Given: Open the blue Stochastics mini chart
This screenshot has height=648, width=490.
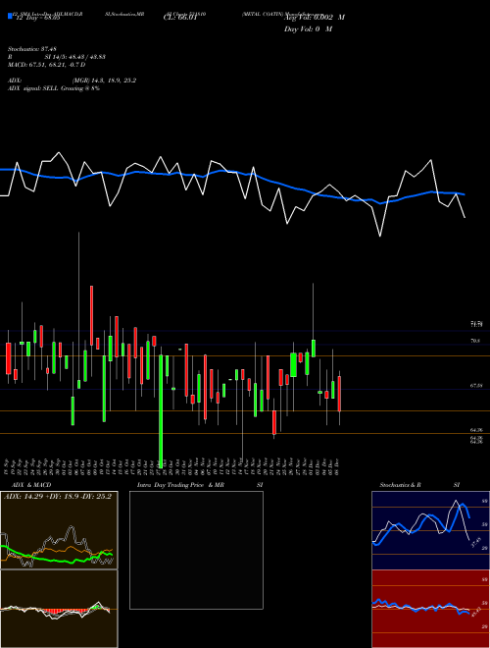Looking at the screenshot, I should [x=430, y=530].
